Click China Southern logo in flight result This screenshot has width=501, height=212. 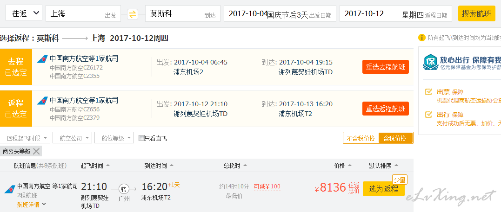coord(10,189)
